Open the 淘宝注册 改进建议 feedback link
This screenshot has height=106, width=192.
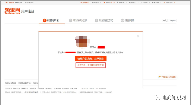coord(167,77)
